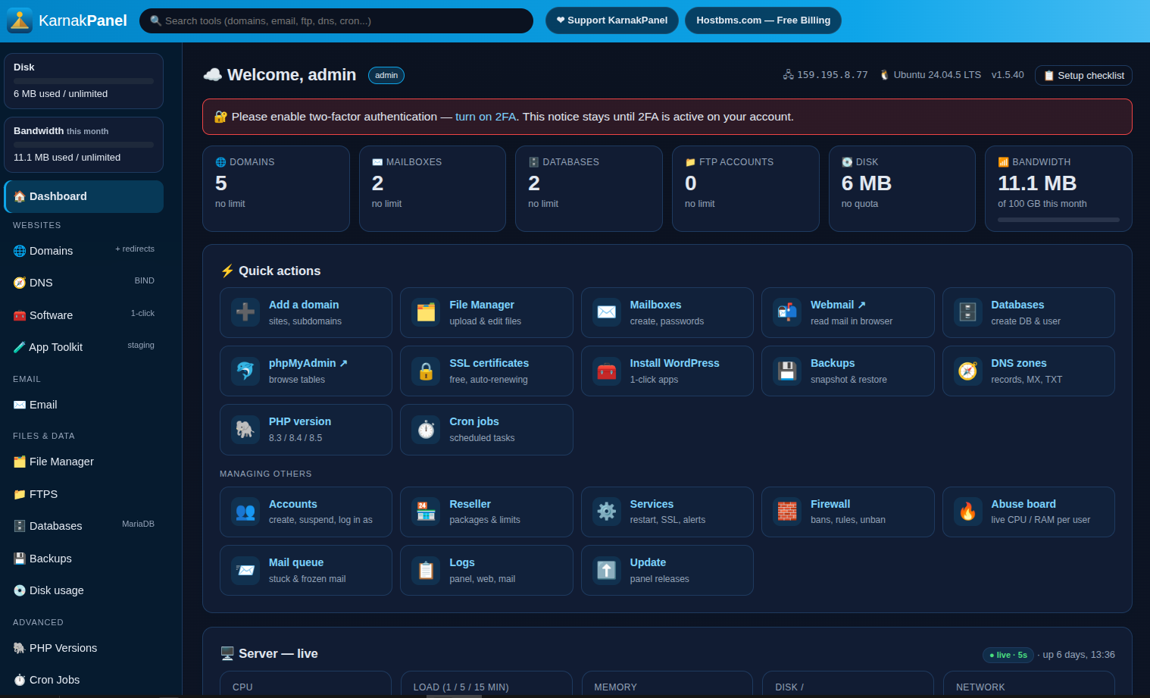Click the Accounts people icon
Image resolution: width=1150 pixels, height=698 pixels.
pyautogui.click(x=245, y=512)
